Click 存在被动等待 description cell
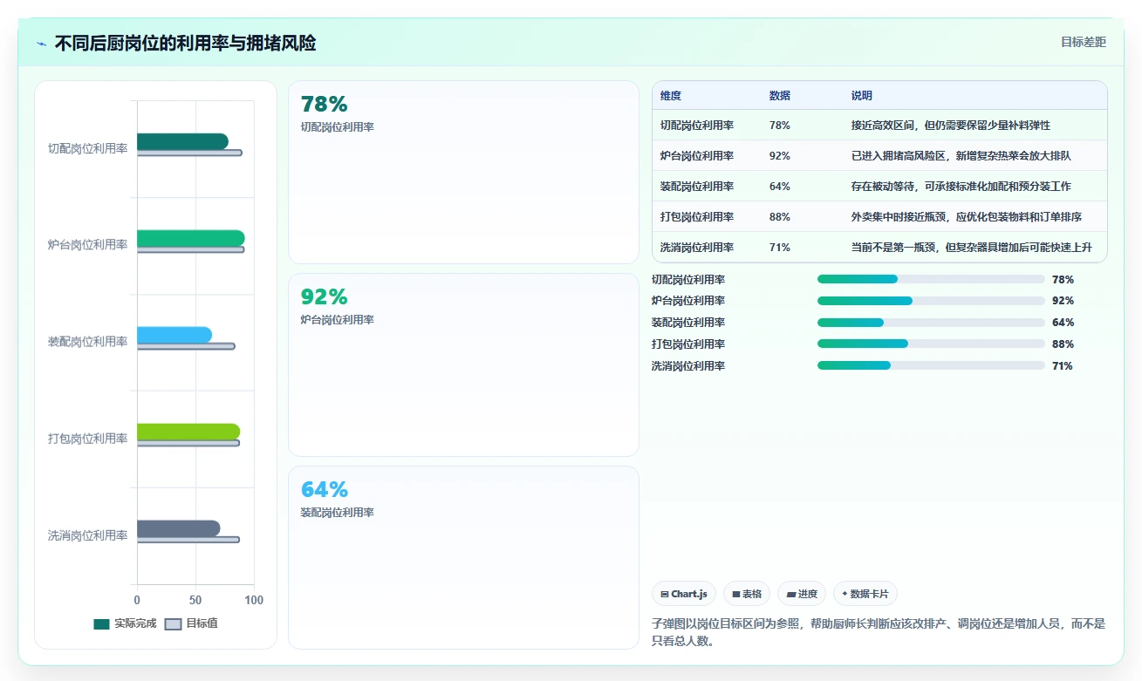The width and height of the screenshot is (1142, 681). pyautogui.click(x=961, y=187)
